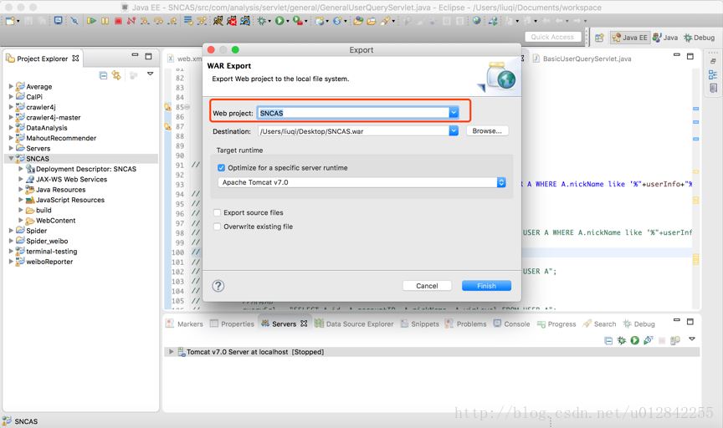
Task: Switch to the Markers tab
Action: 184,324
